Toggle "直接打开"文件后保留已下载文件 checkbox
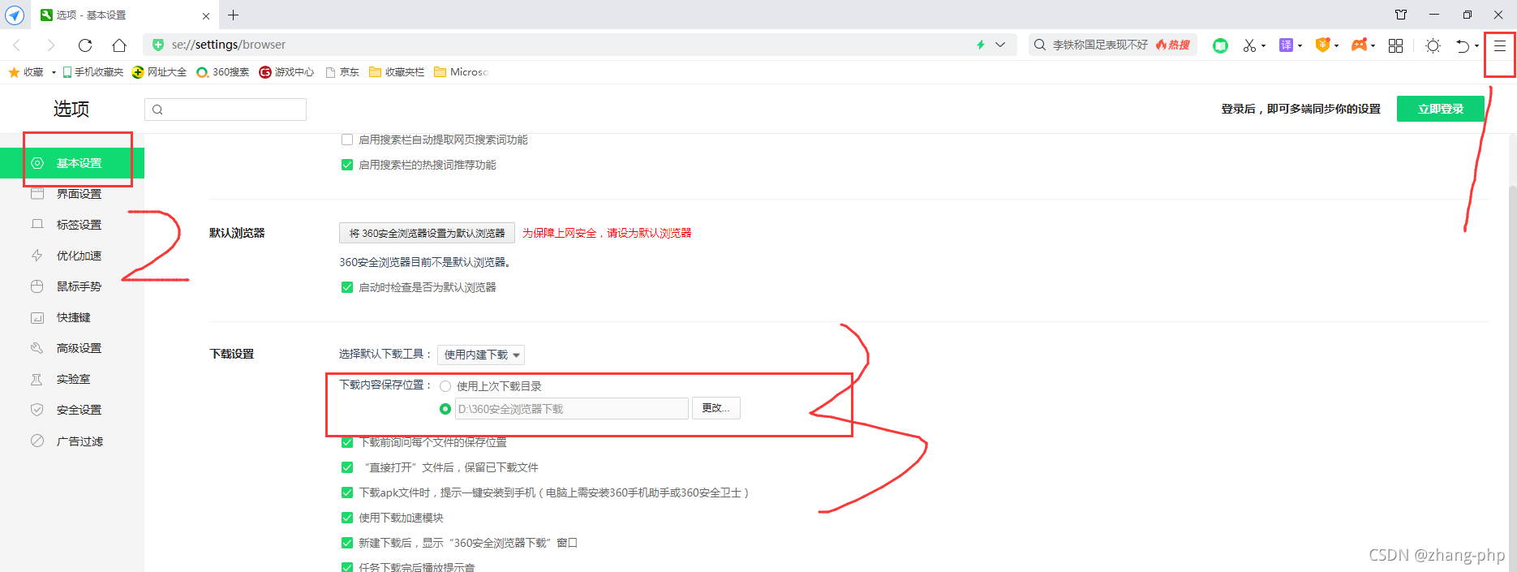 click(x=347, y=467)
